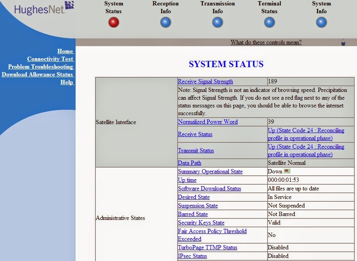The height and width of the screenshot is (261, 357).
Task: Click the blue Terminal Status indicator
Action: (x=269, y=22)
